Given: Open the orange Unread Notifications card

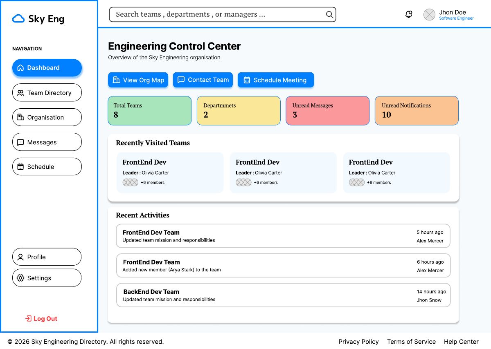Looking at the screenshot, I should (x=417, y=111).
